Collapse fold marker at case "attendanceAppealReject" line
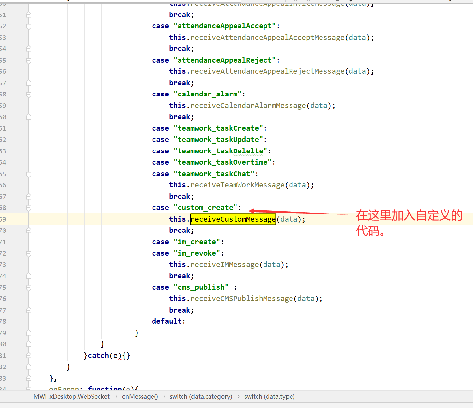 pyautogui.click(x=29, y=61)
